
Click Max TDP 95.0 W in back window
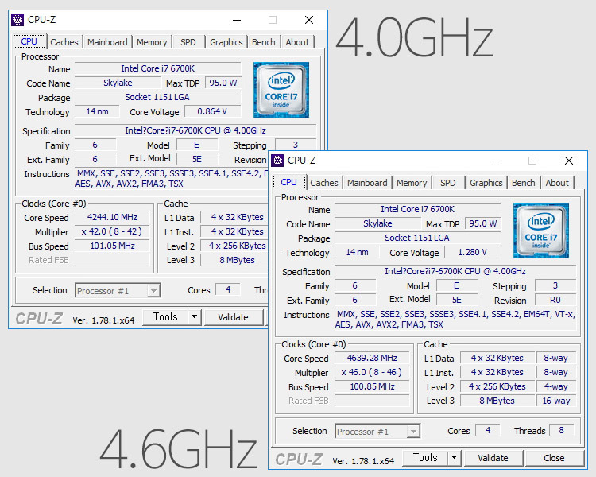[223, 83]
